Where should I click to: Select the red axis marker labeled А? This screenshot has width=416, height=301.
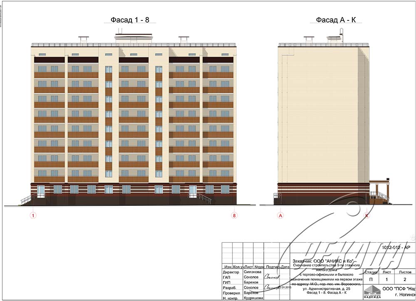pyautogui.click(x=280, y=215)
